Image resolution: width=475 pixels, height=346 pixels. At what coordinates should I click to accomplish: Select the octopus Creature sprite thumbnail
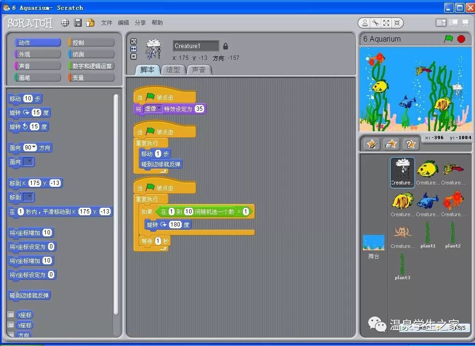(x=402, y=235)
